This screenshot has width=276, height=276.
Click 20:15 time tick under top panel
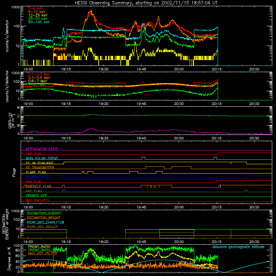click(217, 69)
